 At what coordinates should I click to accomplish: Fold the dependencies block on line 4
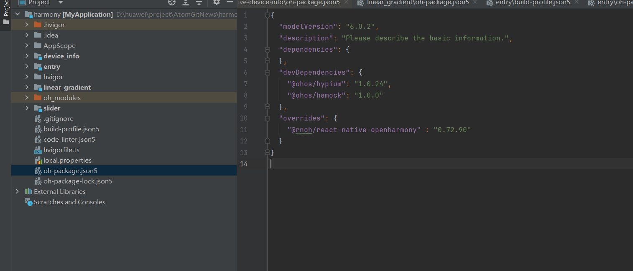(268, 50)
